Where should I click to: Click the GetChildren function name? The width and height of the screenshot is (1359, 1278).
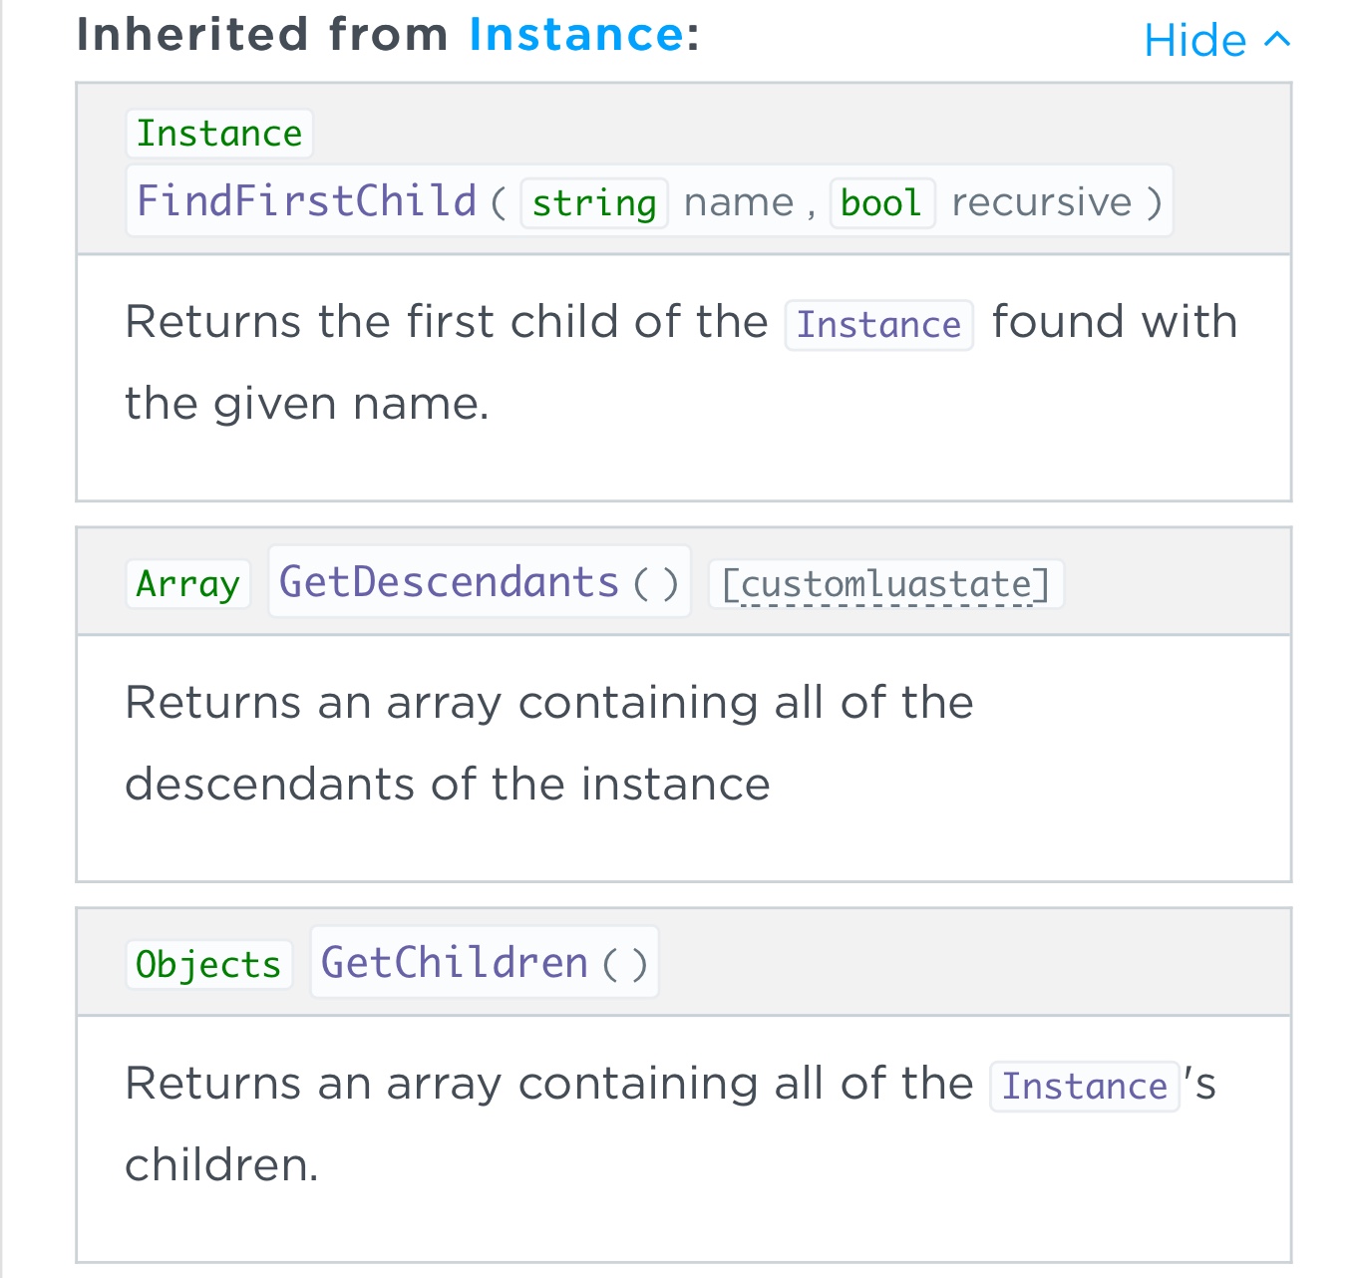pyautogui.click(x=454, y=963)
